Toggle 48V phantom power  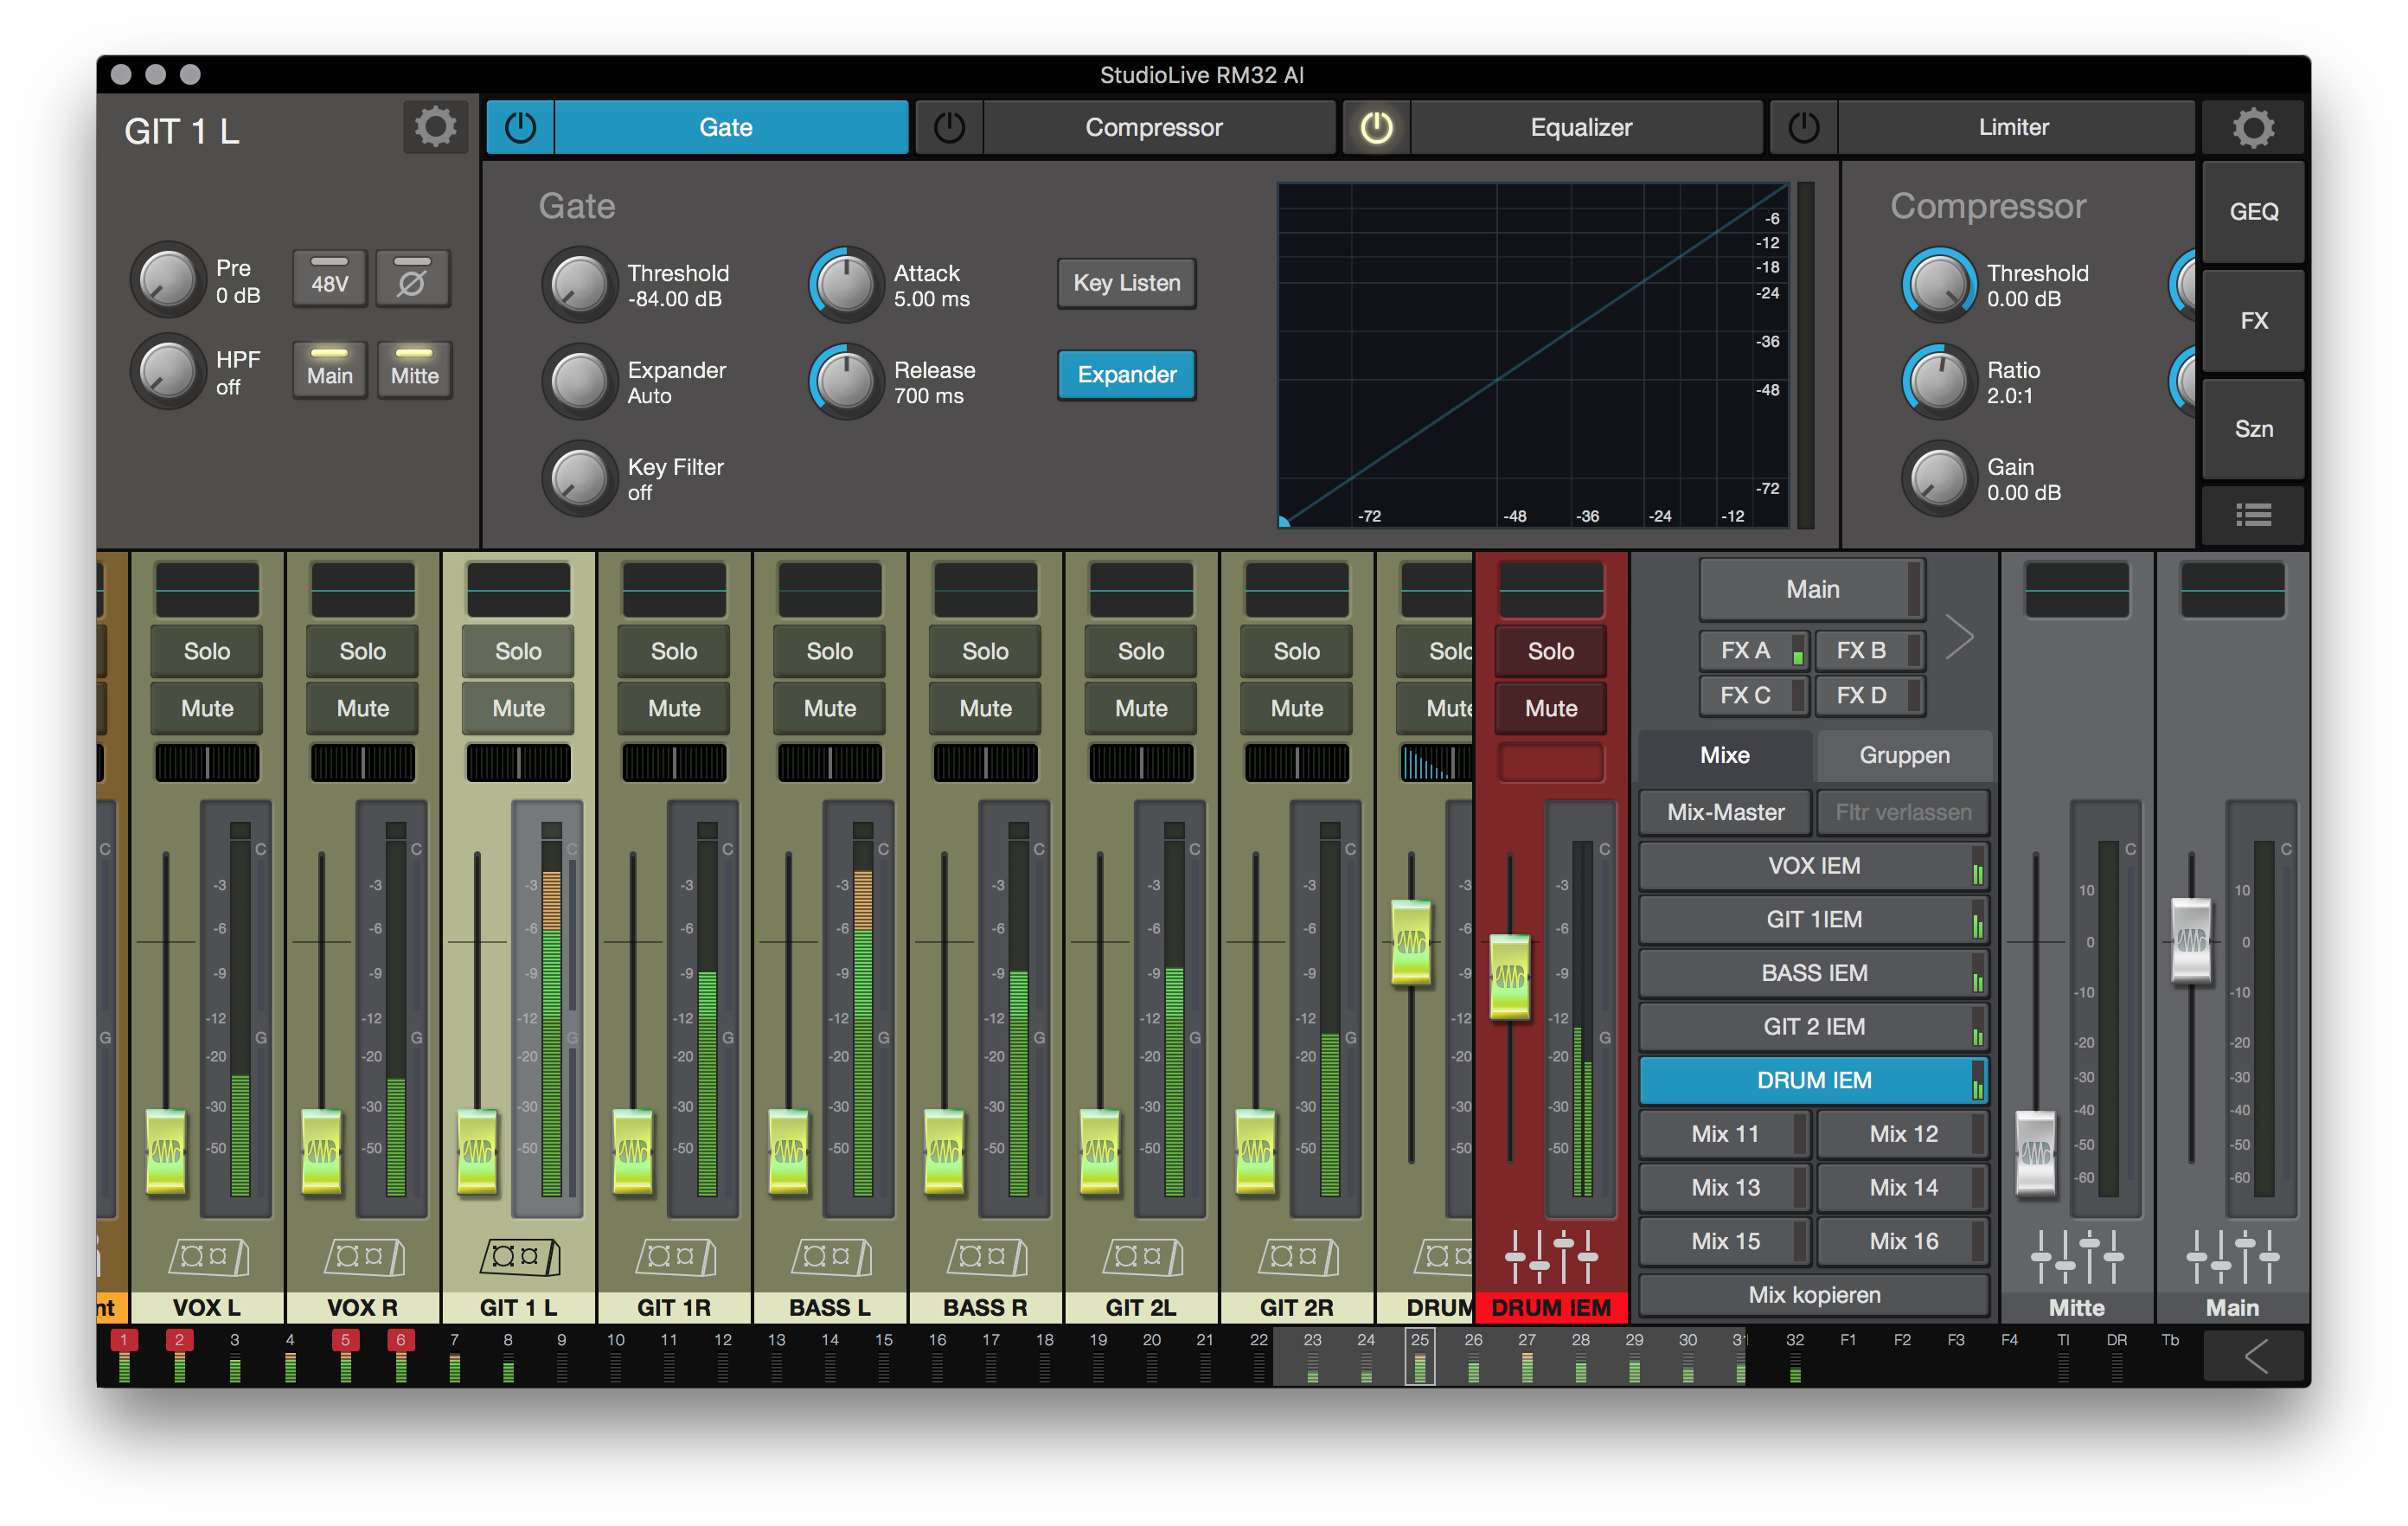330,279
